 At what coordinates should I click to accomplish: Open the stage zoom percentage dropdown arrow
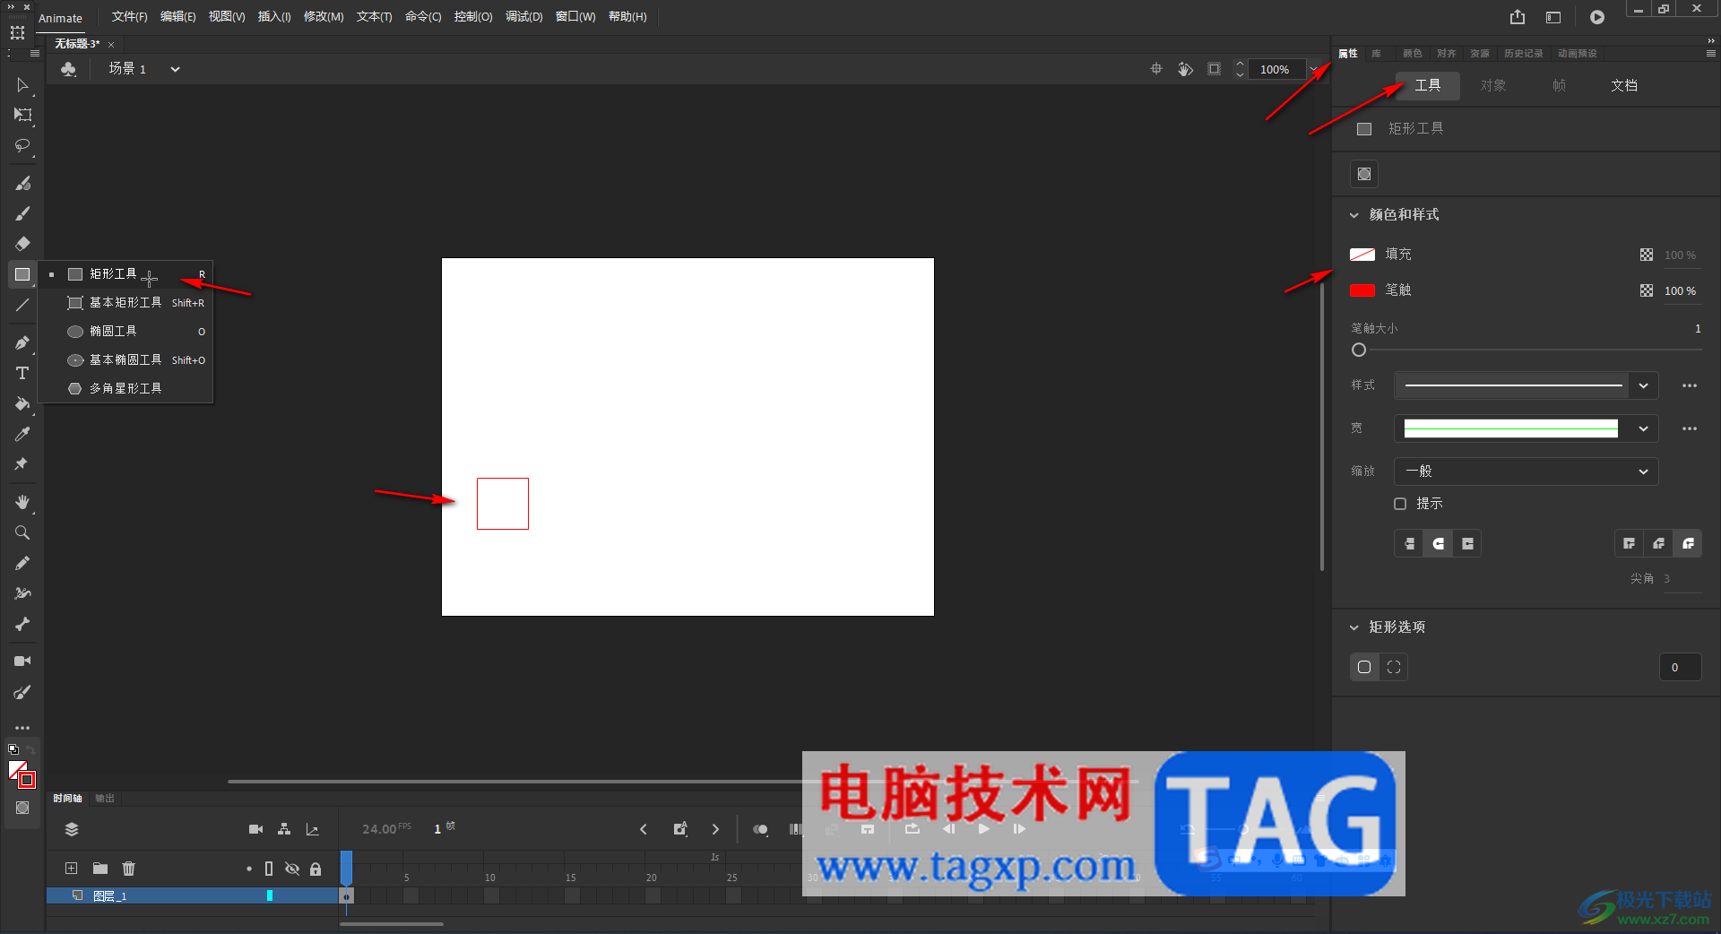pyautogui.click(x=1314, y=69)
